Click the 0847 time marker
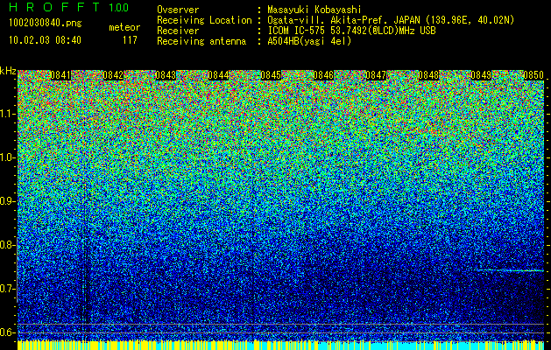Viewport: 551px width, 350px height. (x=376, y=75)
